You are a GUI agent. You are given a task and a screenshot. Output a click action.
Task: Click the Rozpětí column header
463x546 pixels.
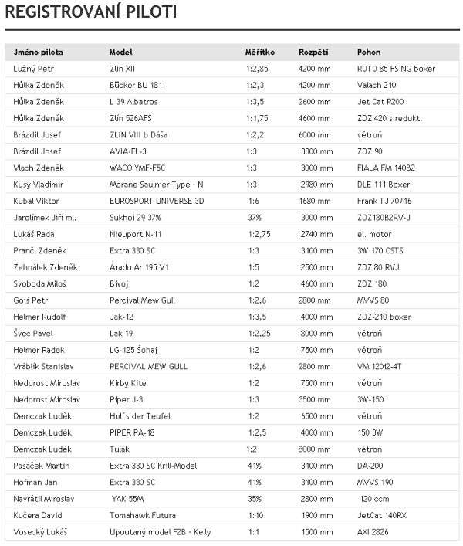(313, 53)
